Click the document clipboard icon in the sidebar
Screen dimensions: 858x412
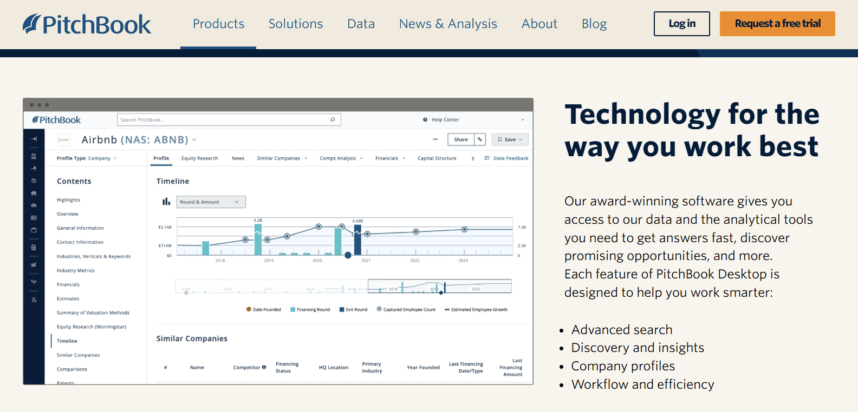[34, 247]
